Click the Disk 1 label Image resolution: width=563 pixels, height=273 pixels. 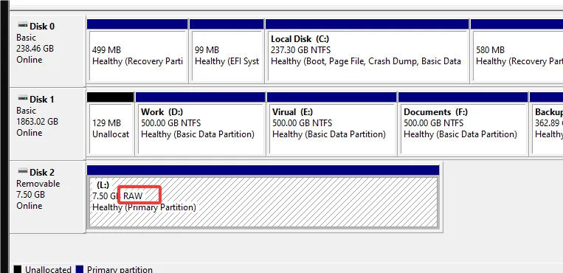pos(42,99)
